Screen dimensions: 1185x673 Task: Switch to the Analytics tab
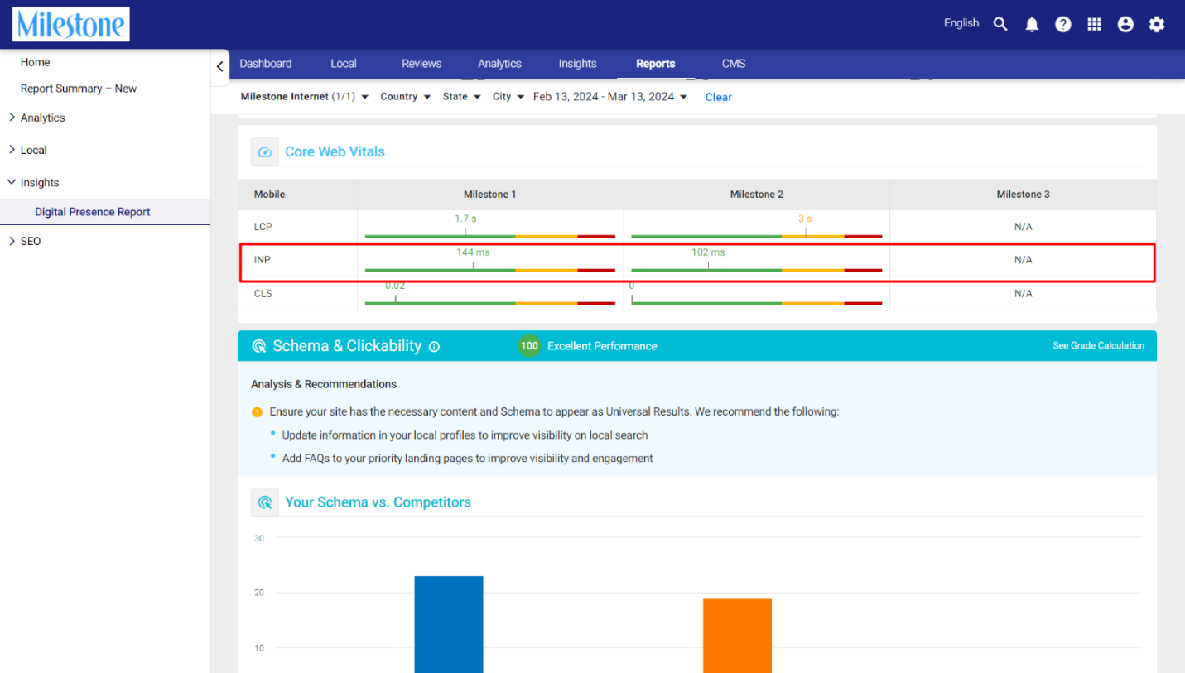(499, 64)
